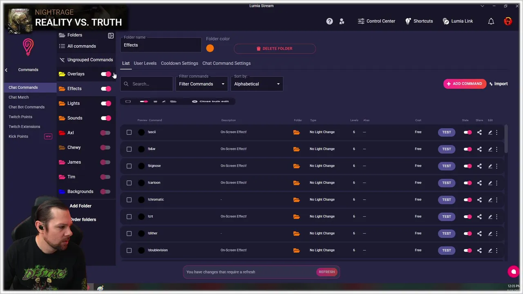Click the command search field
The width and height of the screenshot is (523, 294).
point(147,84)
